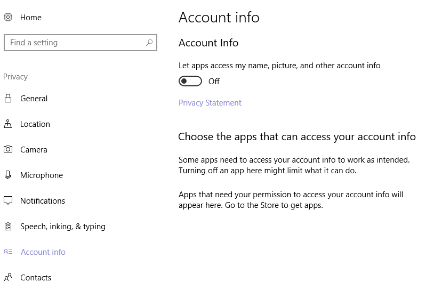Switch to Location privacy page
426x290 pixels.
(x=35, y=124)
